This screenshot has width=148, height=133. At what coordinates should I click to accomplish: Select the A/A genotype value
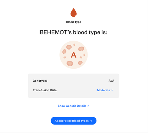[x=111, y=81]
